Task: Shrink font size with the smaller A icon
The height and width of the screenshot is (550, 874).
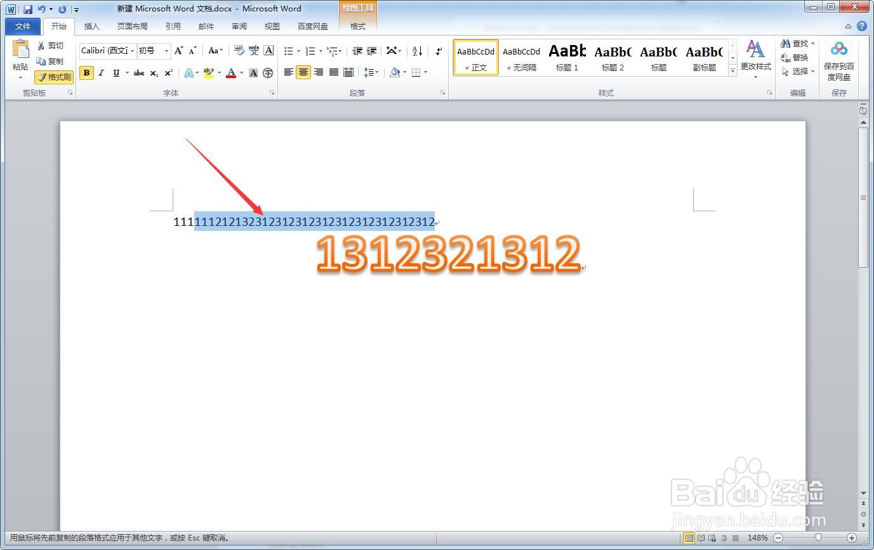Action: [193, 51]
